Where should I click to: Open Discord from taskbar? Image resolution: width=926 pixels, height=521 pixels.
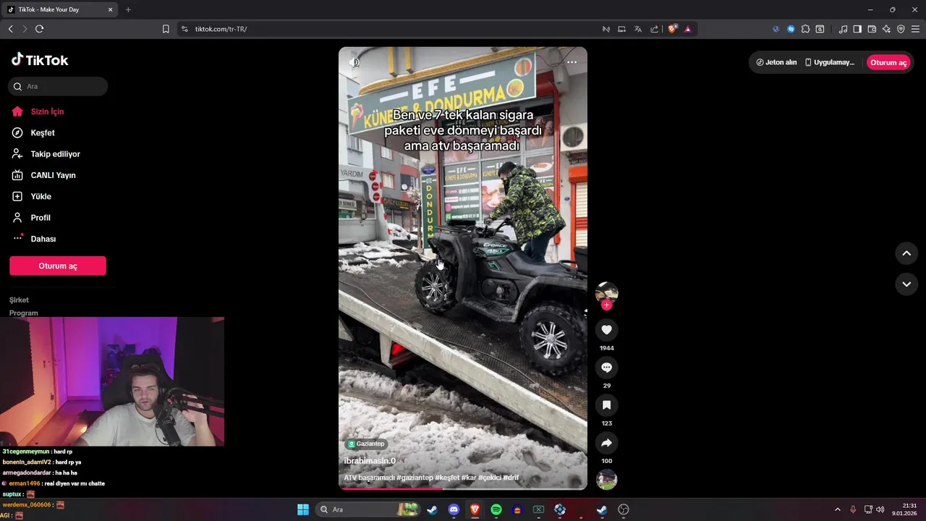[454, 509]
